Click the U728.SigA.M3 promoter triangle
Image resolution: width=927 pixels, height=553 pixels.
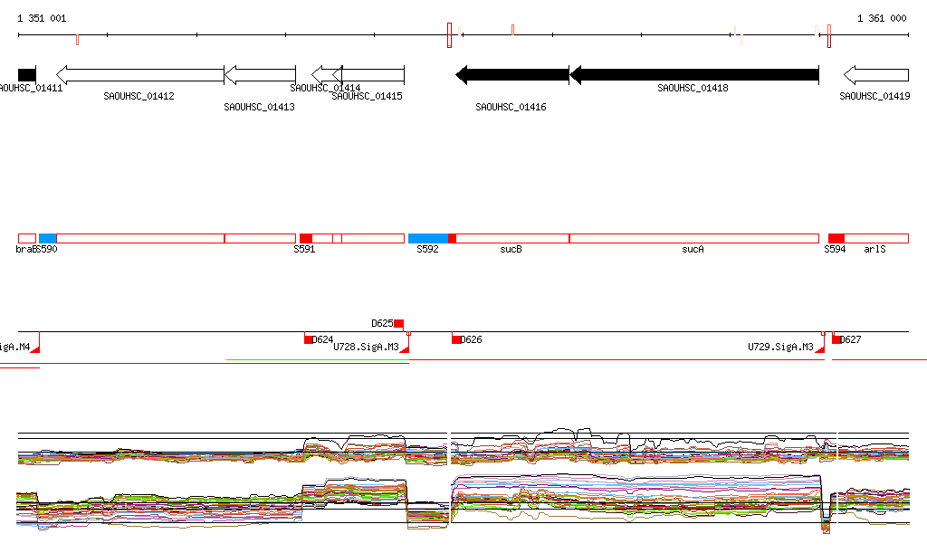coord(405,349)
